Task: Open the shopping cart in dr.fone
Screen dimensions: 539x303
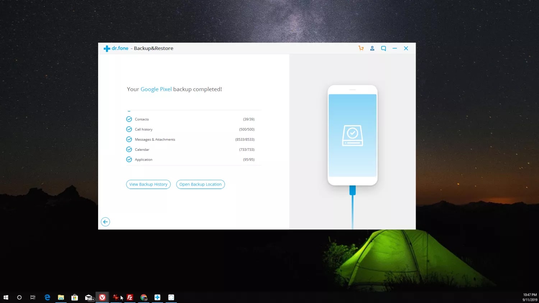Action: (361, 48)
